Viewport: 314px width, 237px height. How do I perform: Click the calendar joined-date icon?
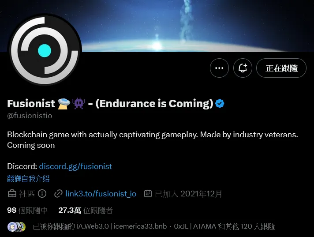coord(148,194)
